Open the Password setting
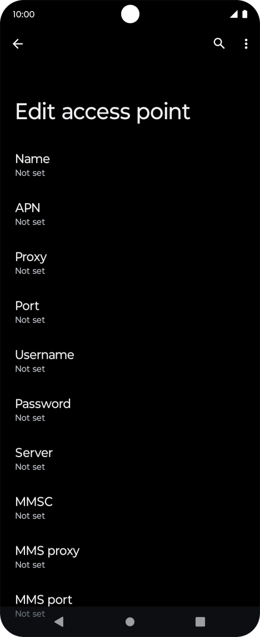This screenshot has width=260, height=637. tap(130, 410)
